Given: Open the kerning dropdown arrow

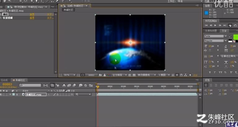Looking at the screenshot, I should (x=218, y=50).
